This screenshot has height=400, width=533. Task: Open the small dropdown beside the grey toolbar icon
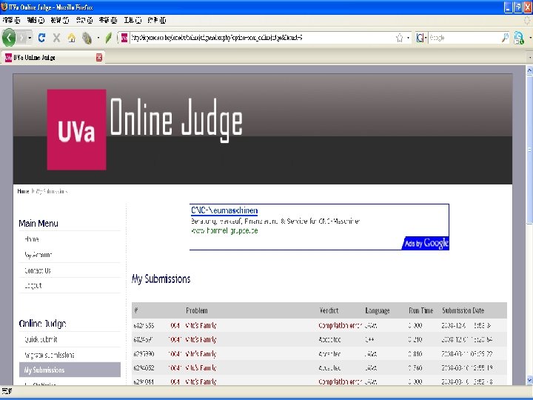coord(98,38)
